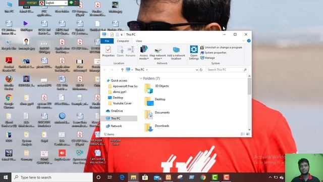Viewport: 323px width, 182px height.
Task: Select the Downloads folder
Action: point(157,127)
